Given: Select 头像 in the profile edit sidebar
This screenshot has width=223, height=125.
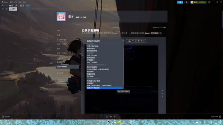Looking at the screenshot, I should click(x=58, y=35).
